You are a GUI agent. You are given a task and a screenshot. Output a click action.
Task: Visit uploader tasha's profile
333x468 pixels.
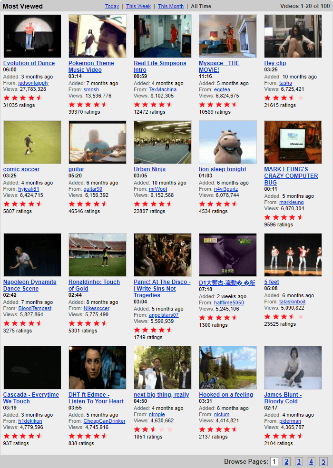285,83
